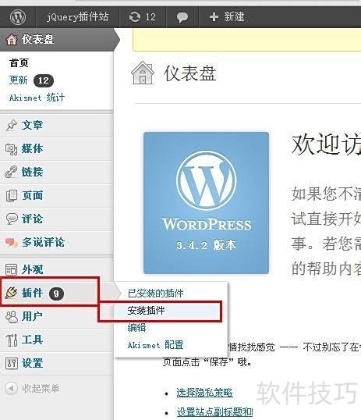Screen dimensions: 361x420
Task: Click the blue WordPress 3.4.2 logo image
Action: [206, 203]
